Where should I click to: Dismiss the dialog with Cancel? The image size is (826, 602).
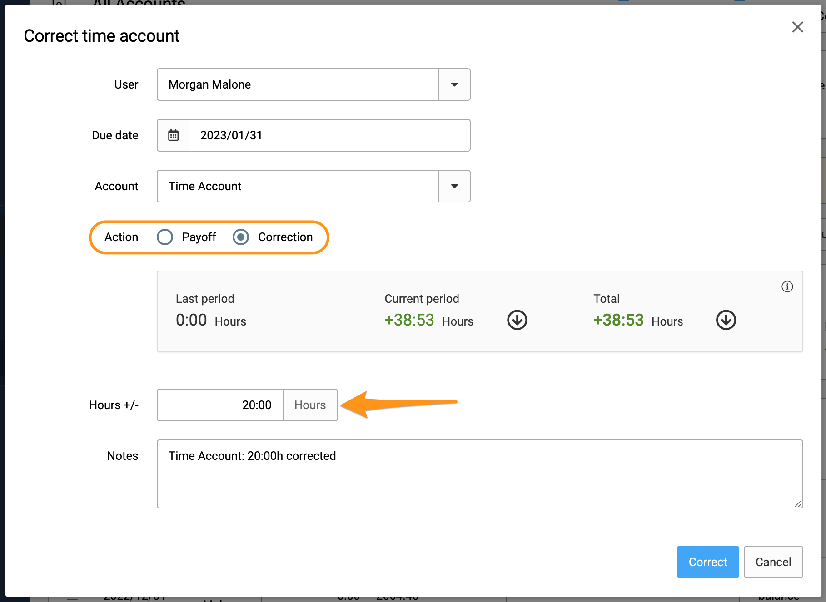[773, 562]
